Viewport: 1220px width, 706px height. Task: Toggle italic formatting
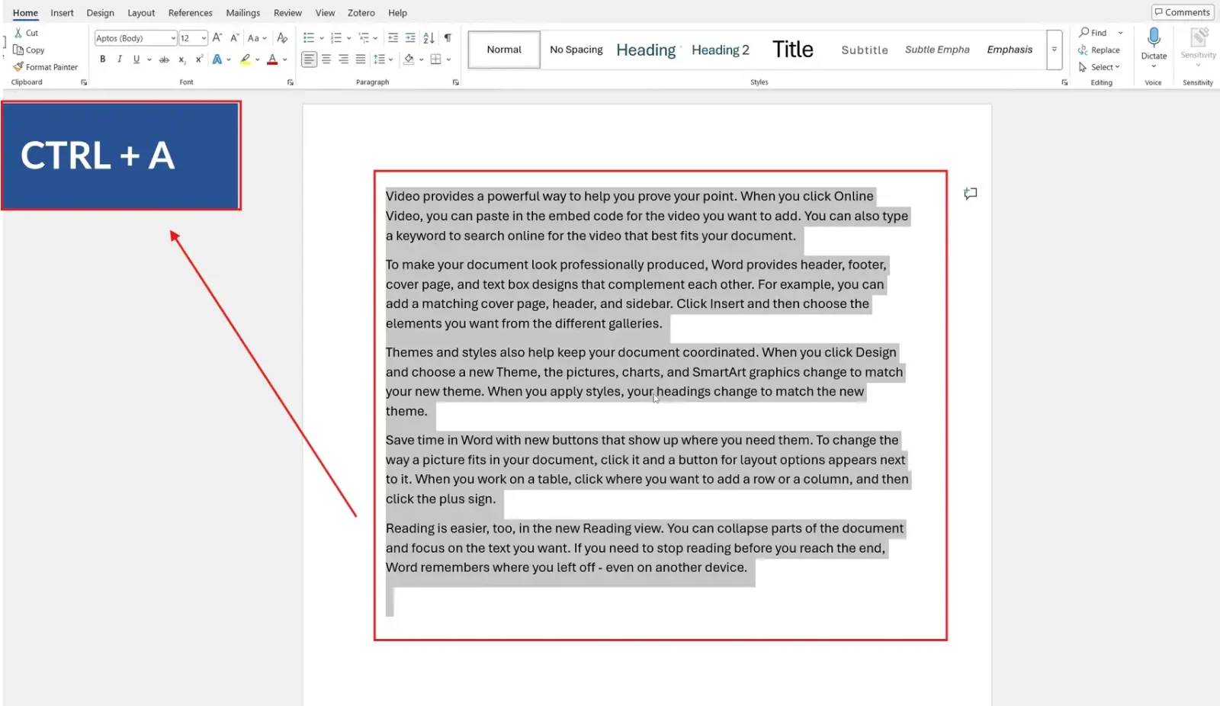[119, 59]
